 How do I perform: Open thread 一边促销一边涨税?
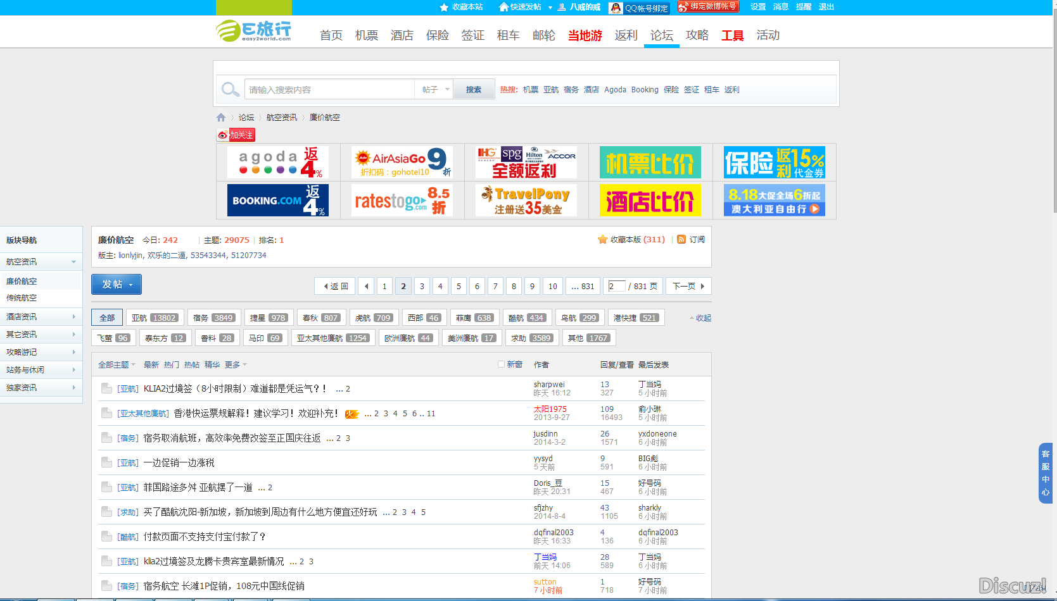(179, 462)
